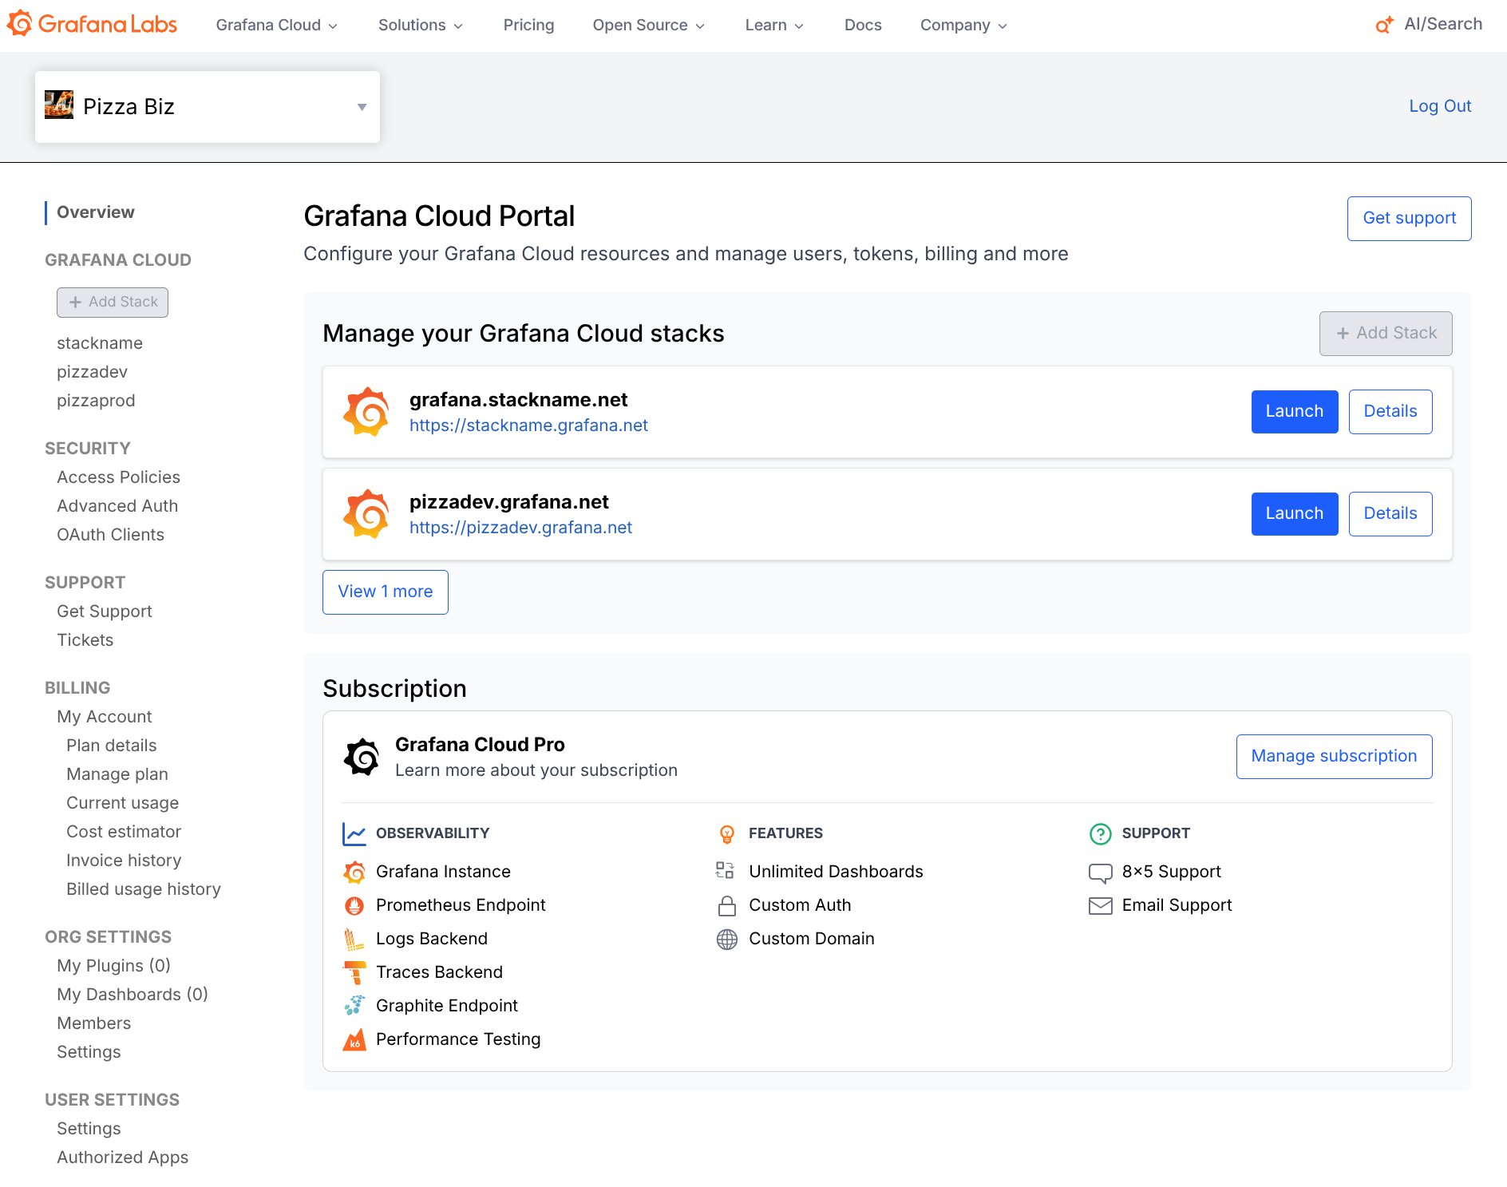This screenshot has width=1507, height=1187.
Task: Open Plan details in sidebar
Action: pyautogui.click(x=111, y=746)
